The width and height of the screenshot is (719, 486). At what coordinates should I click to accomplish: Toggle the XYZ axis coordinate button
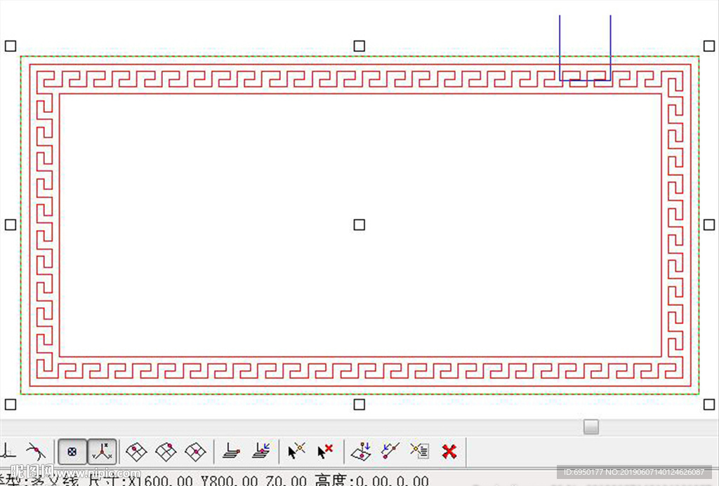point(102,452)
